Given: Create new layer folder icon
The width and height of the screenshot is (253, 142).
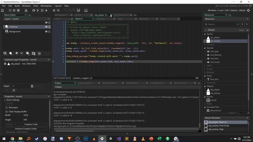Looking at the screenshot, I should (x=34, y=54).
